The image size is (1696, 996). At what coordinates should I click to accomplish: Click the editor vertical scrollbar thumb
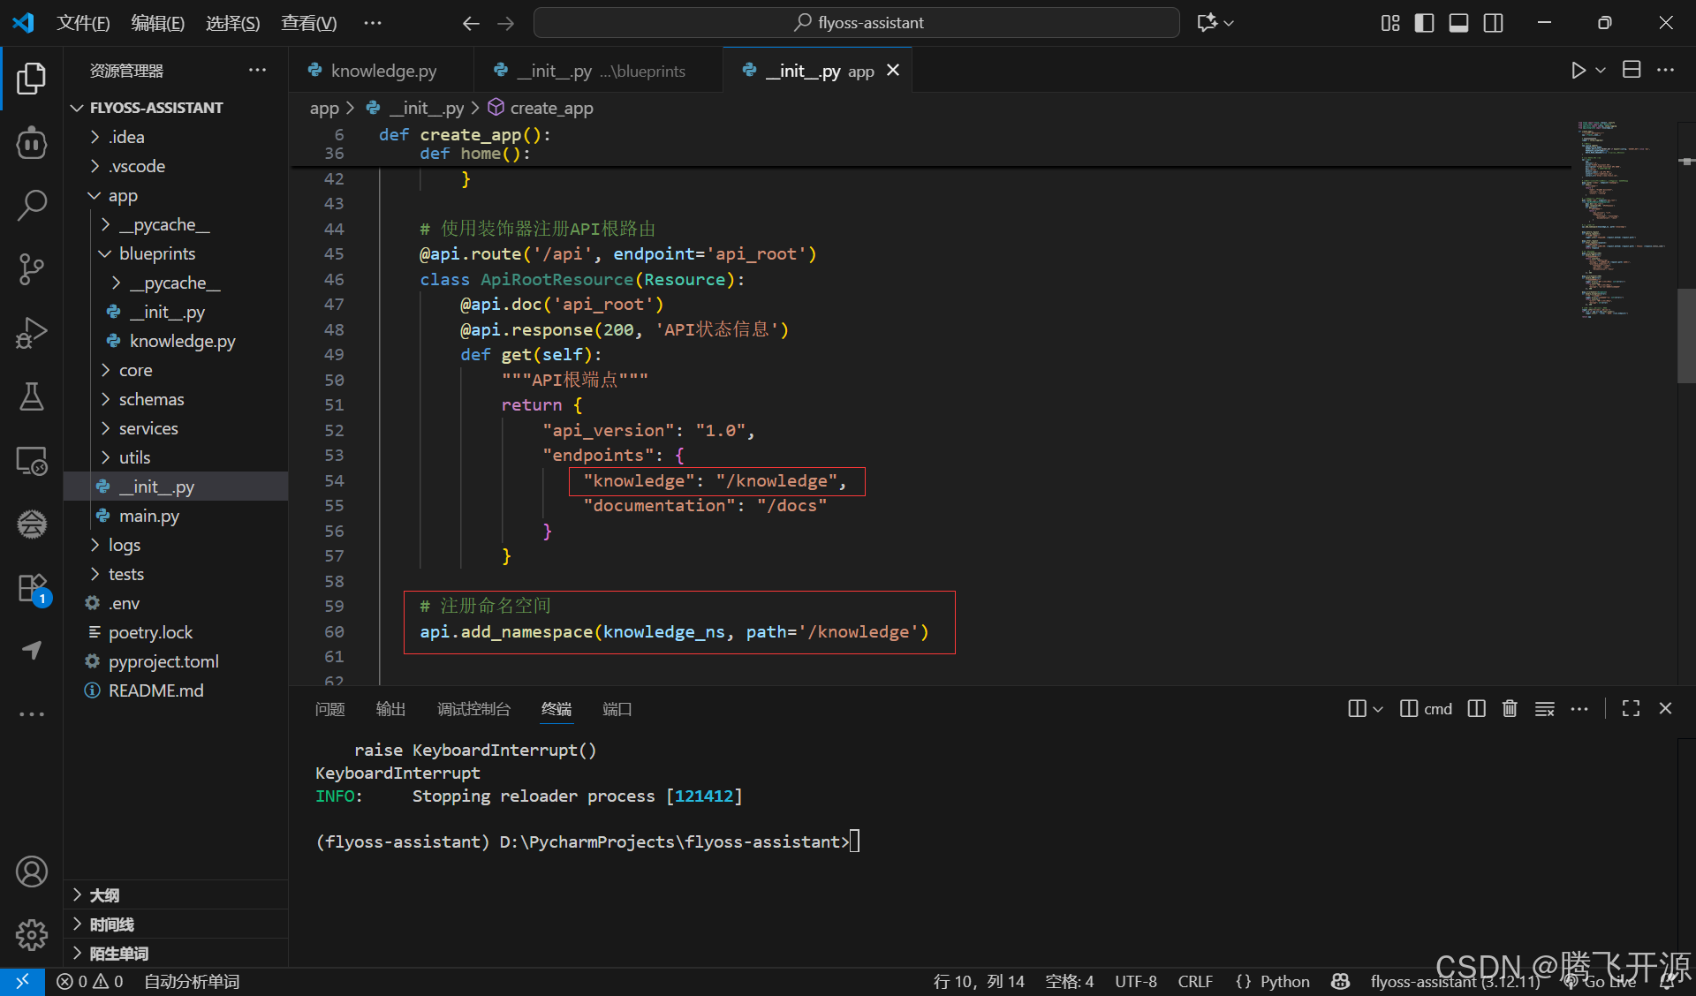click(x=1685, y=336)
